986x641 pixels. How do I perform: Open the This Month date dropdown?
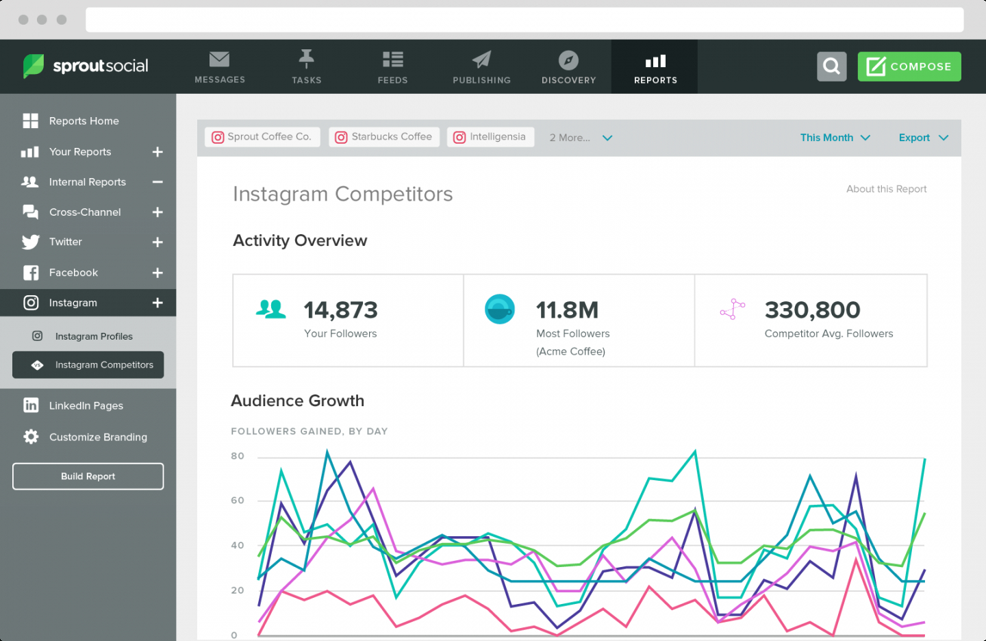(835, 138)
